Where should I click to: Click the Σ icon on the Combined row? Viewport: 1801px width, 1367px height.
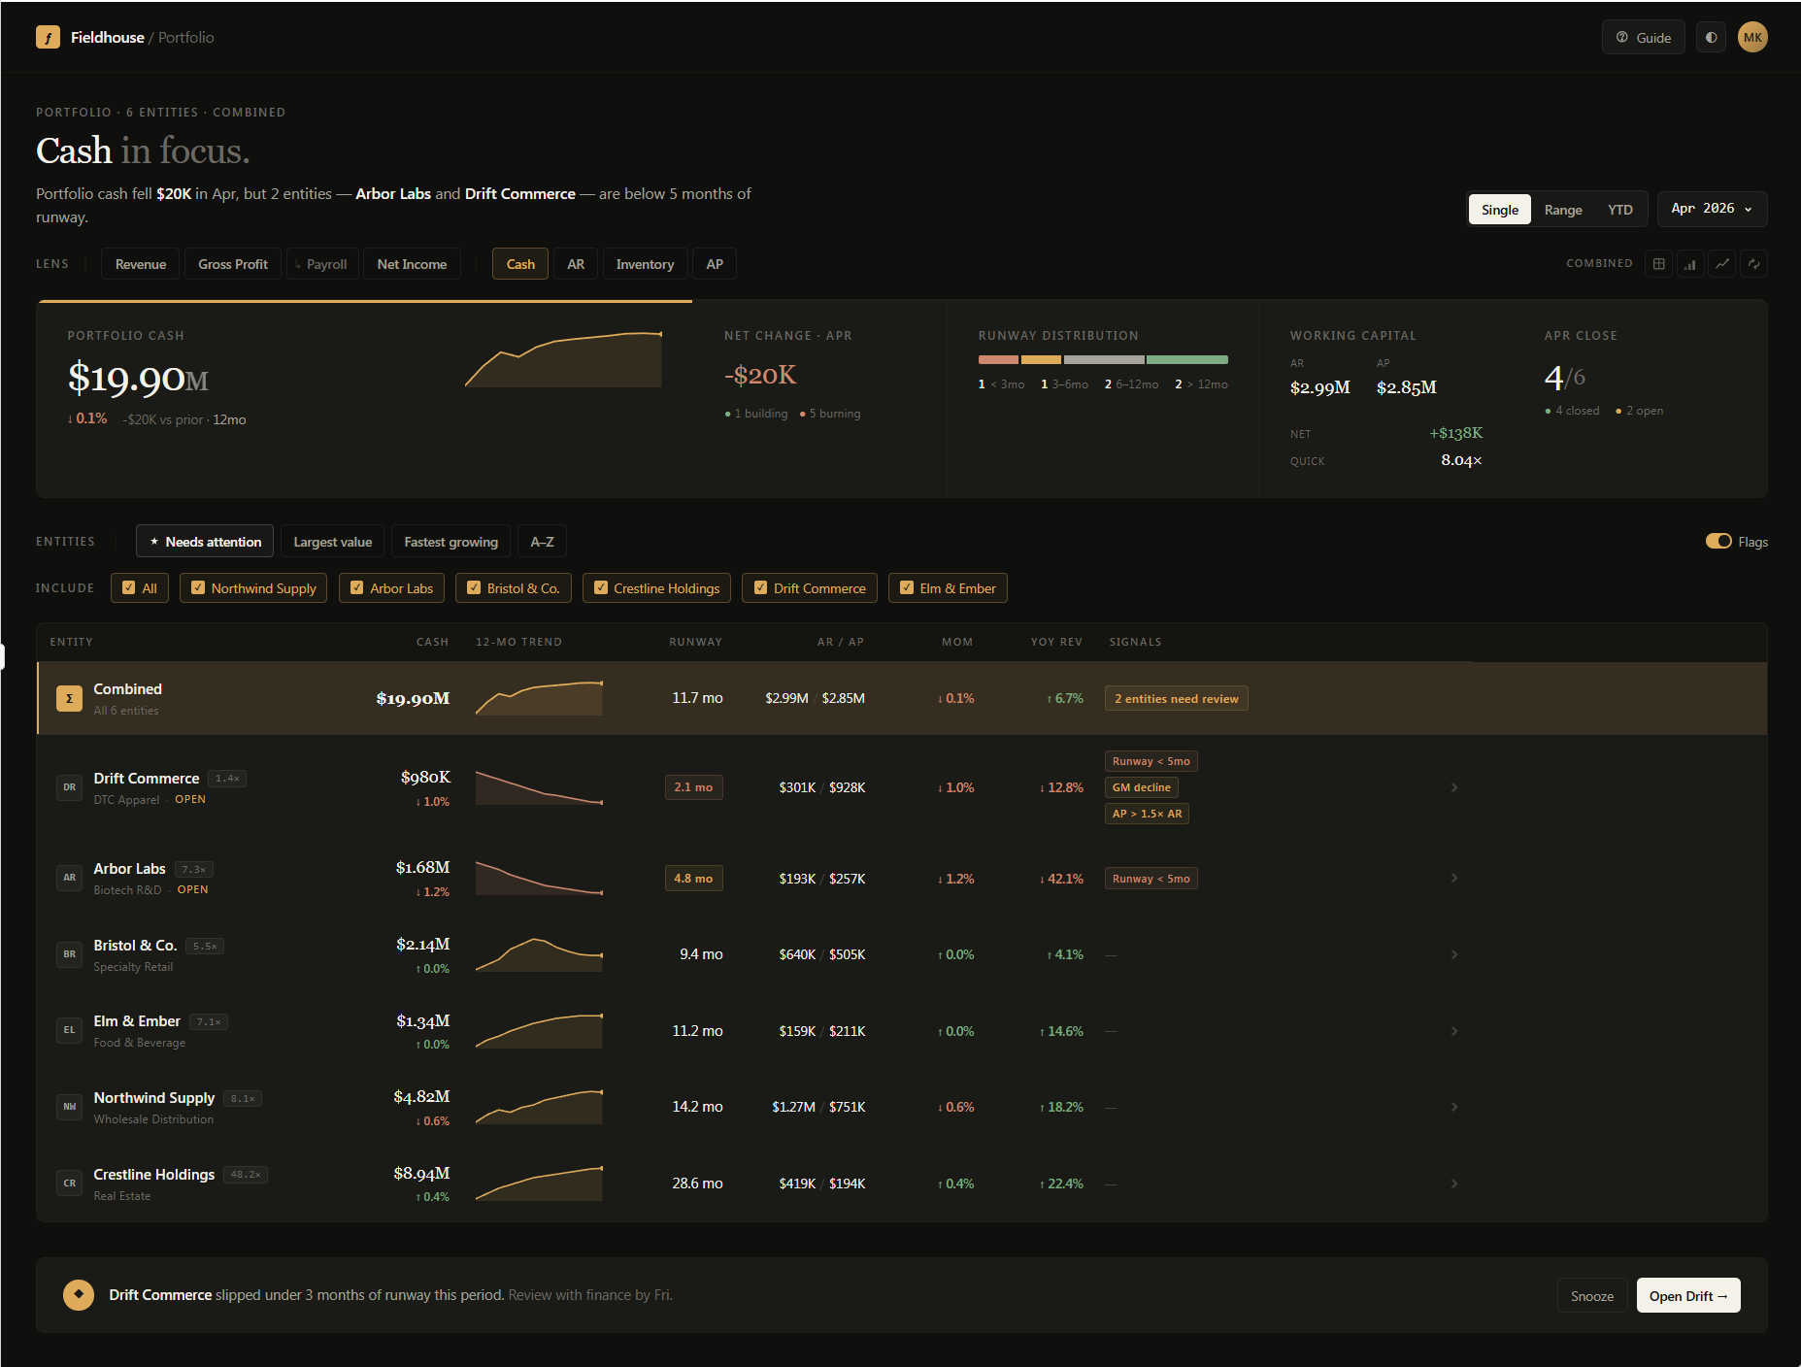[x=69, y=698]
